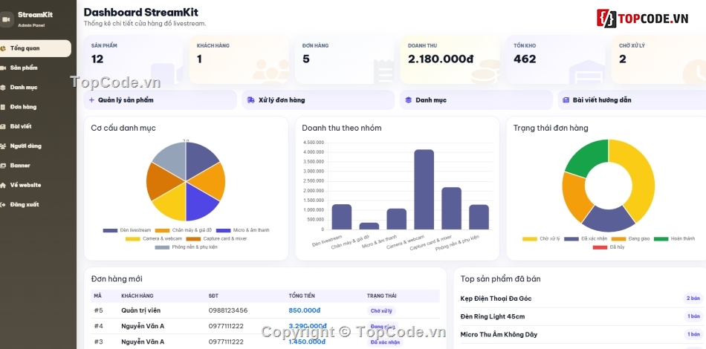Screen dimensions: 706x349
Task: Click the tall Camera & webcam bar
Action: (424, 189)
